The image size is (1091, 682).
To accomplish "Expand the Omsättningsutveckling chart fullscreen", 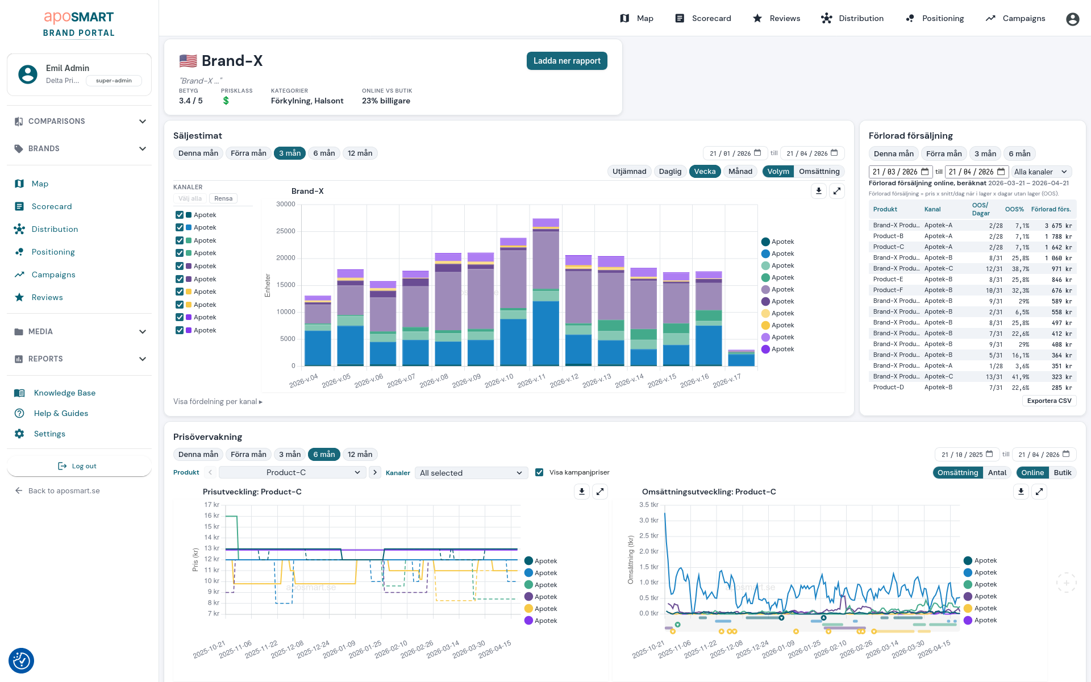I will coord(1039,492).
